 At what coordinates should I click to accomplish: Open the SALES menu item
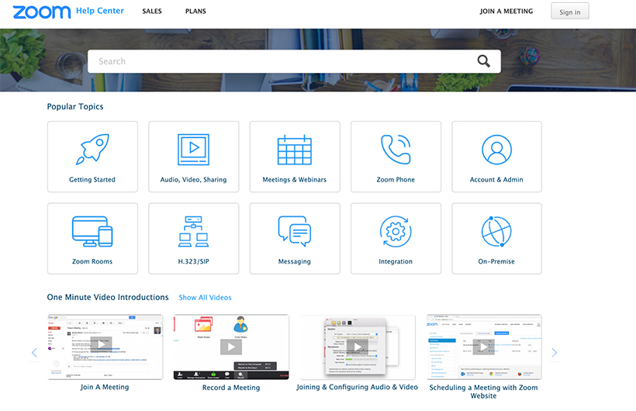coord(152,12)
